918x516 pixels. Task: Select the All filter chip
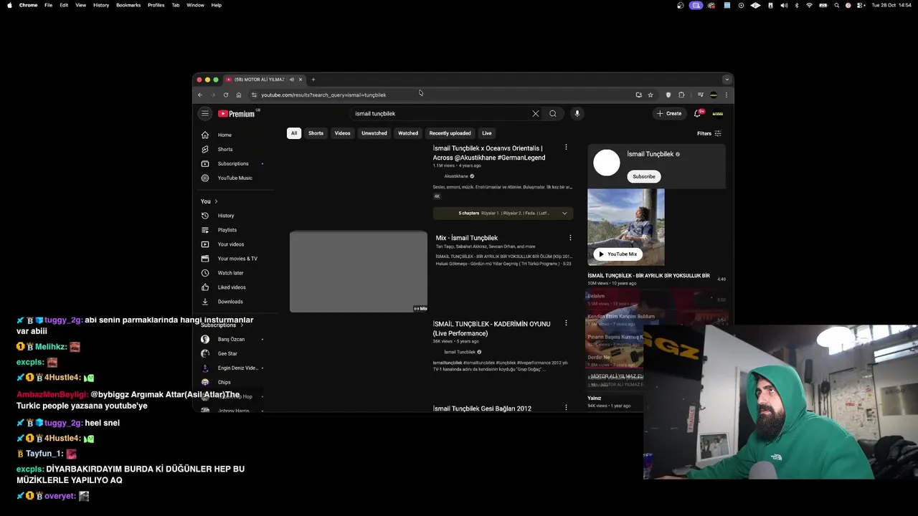tap(293, 133)
